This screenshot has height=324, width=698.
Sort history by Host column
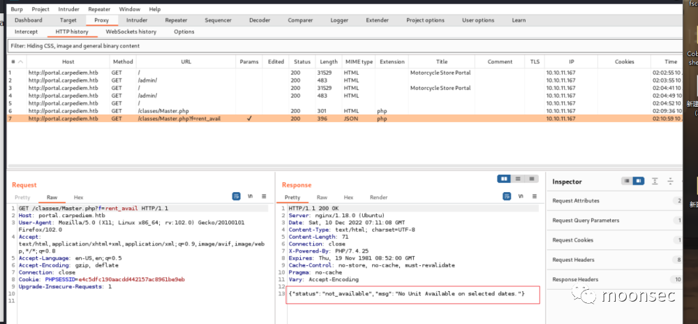pos(68,62)
